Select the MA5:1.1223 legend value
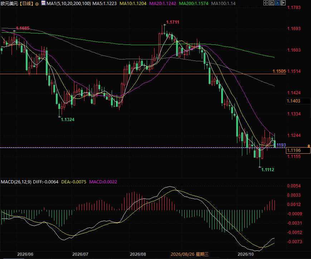The width and height of the screenshot is (311, 259). click(x=105, y=3)
